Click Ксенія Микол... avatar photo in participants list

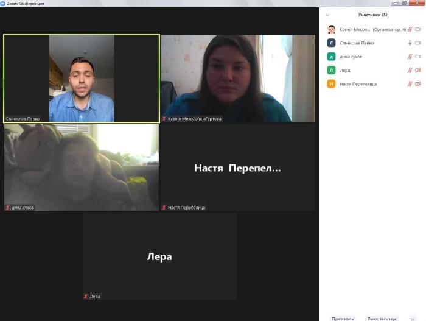(x=331, y=29)
